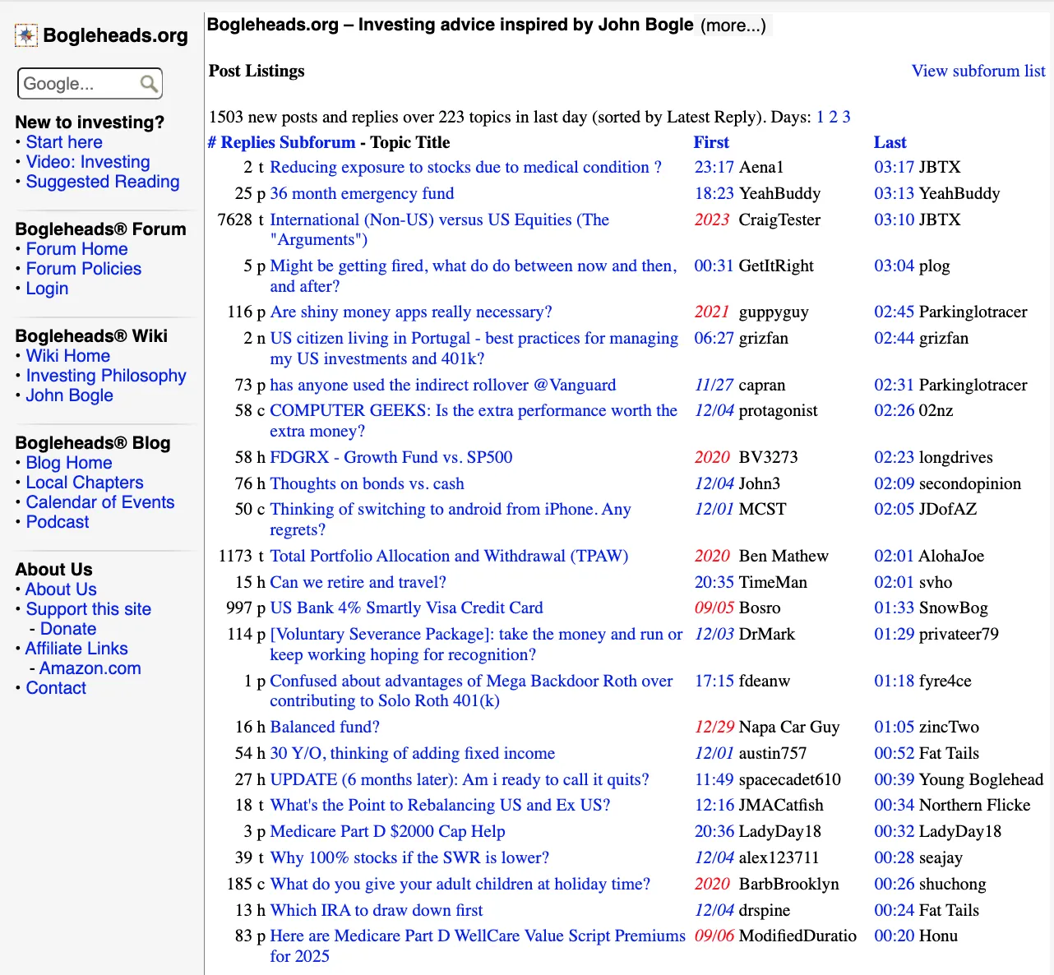
Task: Open John Bogle wiki link
Action: click(x=70, y=395)
